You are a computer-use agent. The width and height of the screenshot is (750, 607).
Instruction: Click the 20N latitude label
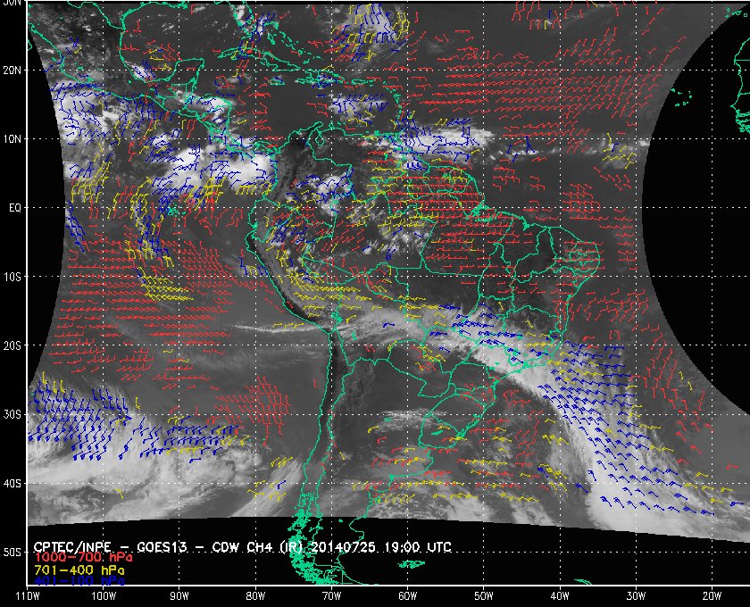pyautogui.click(x=12, y=71)
